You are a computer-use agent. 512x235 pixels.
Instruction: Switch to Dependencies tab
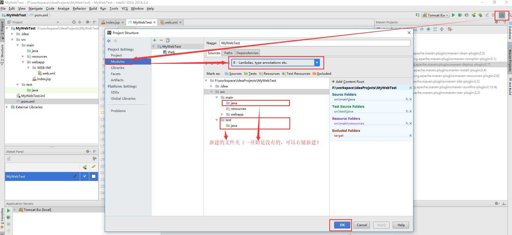(x=247, y=53)
